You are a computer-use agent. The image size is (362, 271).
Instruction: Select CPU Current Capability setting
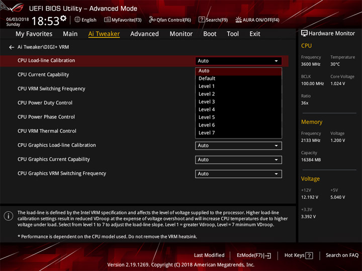pyautogui.click(x=43, y=75)
